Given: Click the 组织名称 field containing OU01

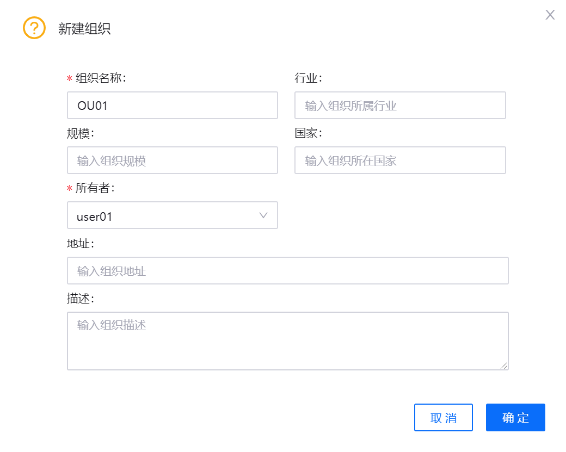Looking at the screenshot, I should pos(172,106).
